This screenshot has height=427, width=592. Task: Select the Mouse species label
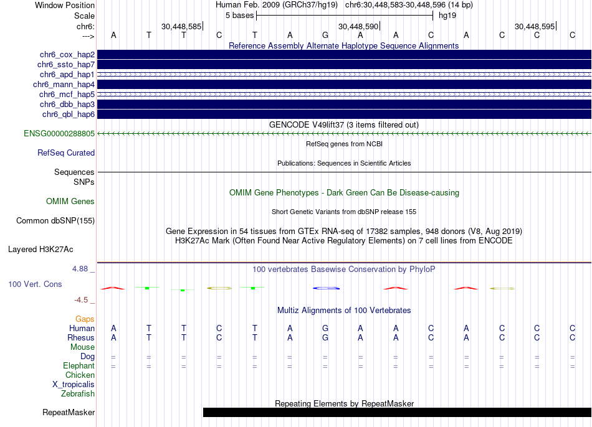(x=82, y=347)
